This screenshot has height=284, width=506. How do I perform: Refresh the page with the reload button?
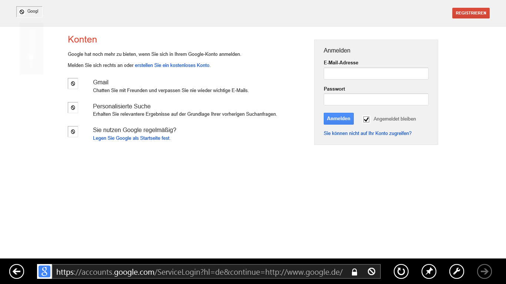coord(401,271)
